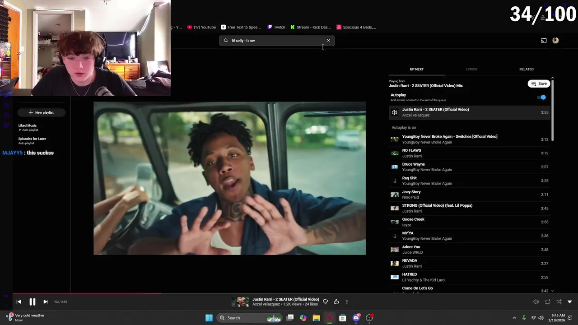Skip to the previous track
Image resolution: width=578 pixels, height=325 pixels.
point(19,302)
